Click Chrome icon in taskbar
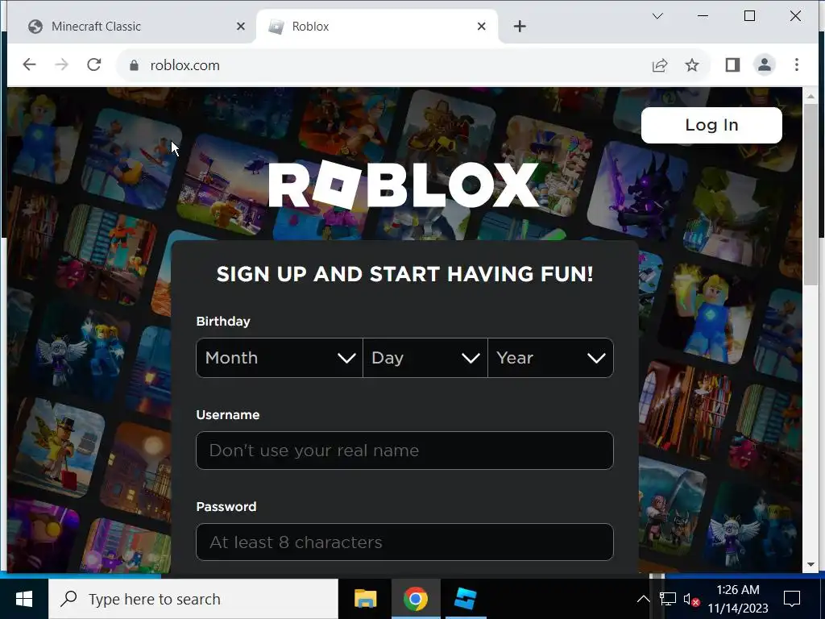The width and height of the screenshot is (825, 619). click(416, 599)
